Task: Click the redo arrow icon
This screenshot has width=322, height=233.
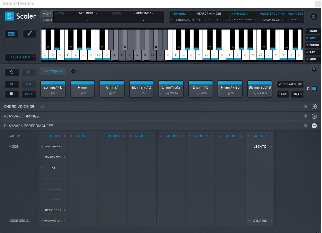Action: 29,72
